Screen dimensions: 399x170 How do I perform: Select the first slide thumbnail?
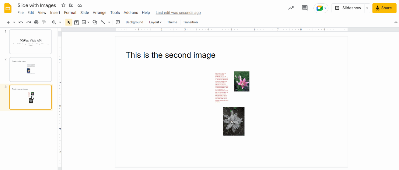click(30, 42)
